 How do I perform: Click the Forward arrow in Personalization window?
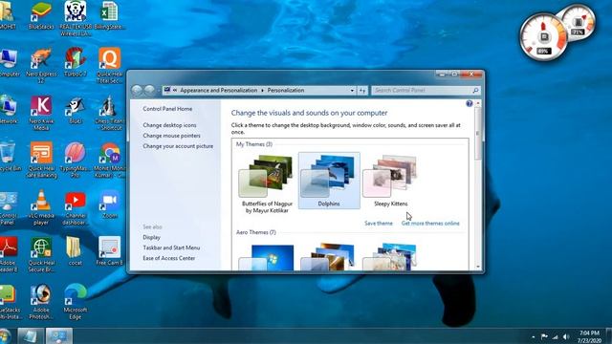tap(149, 91)
